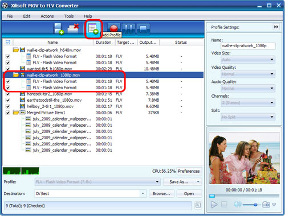The width and height of the screenshot is (285, 216).
Task: Start conversion with the red record button
Action: coord(114,29)
